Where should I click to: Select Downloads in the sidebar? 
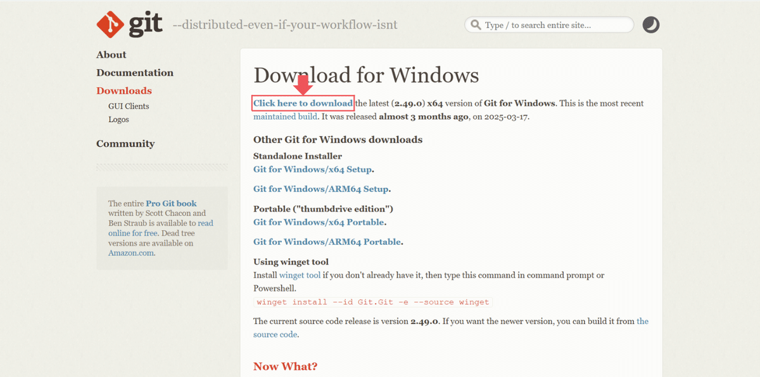[x=123, y=90]
